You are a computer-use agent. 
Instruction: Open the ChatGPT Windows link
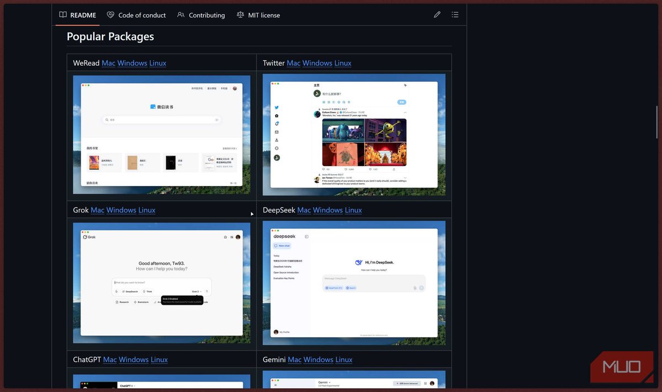(134, 359)
